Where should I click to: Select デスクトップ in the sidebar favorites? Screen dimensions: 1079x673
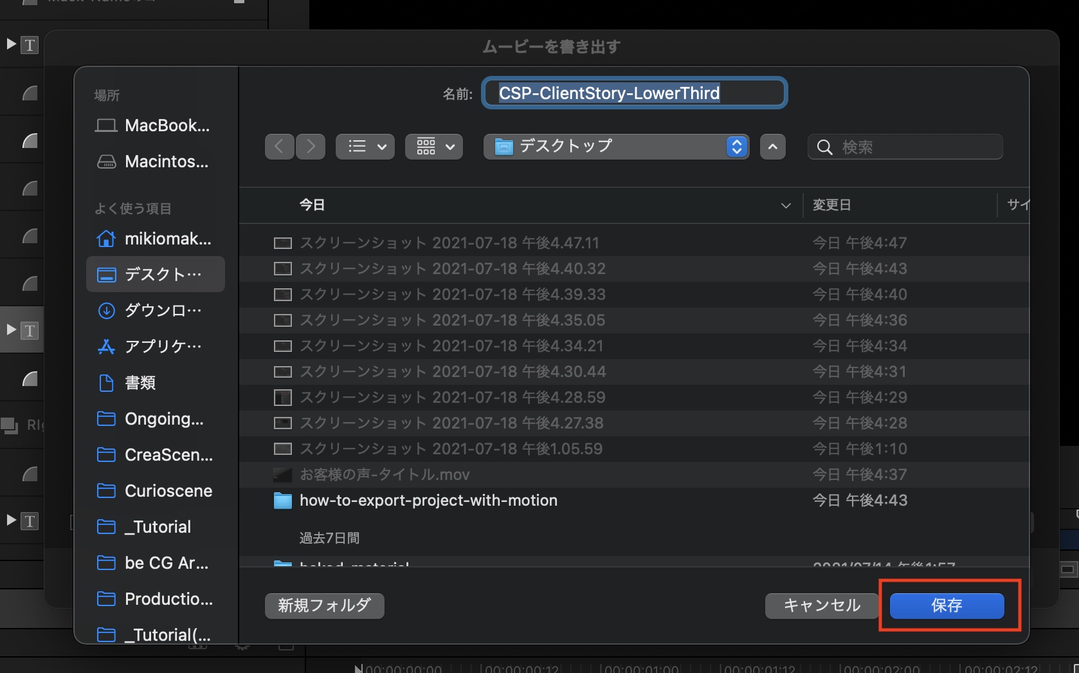click(156, 275)
